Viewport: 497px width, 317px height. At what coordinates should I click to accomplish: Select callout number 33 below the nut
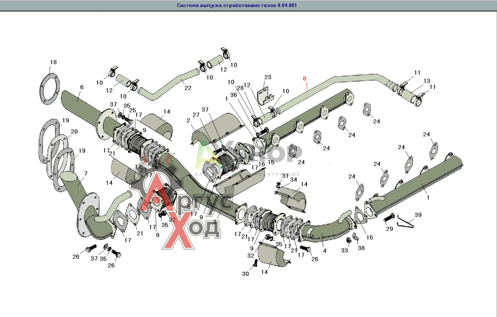345,250
